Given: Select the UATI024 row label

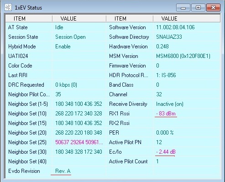Looking at the screenshot, I should pos(18,56).
